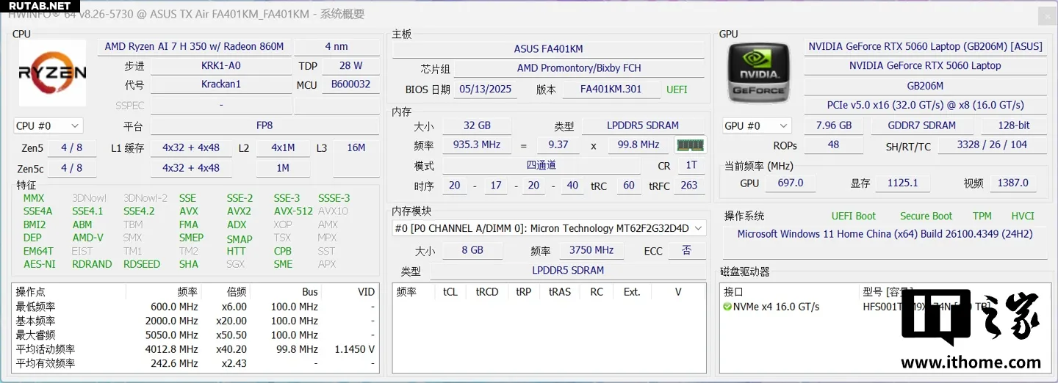Screen dimensions: 1058x383
Task: Click the memory frequency 935.3 MHz
Action: pos(477,145)
